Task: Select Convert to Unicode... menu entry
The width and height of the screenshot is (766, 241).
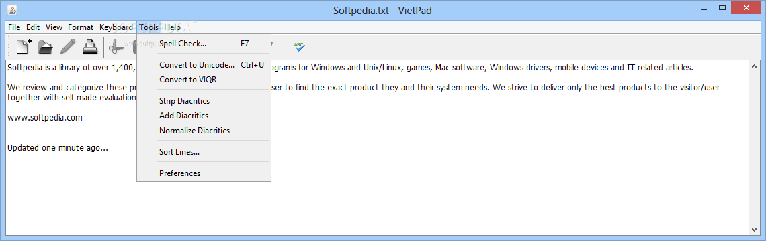Action: 204,65
